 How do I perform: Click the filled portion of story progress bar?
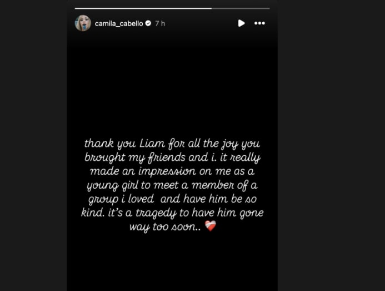tap(143, 8)
